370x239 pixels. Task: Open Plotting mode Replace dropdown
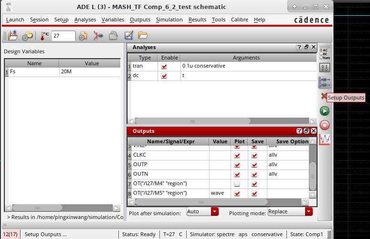click(290, 211)
